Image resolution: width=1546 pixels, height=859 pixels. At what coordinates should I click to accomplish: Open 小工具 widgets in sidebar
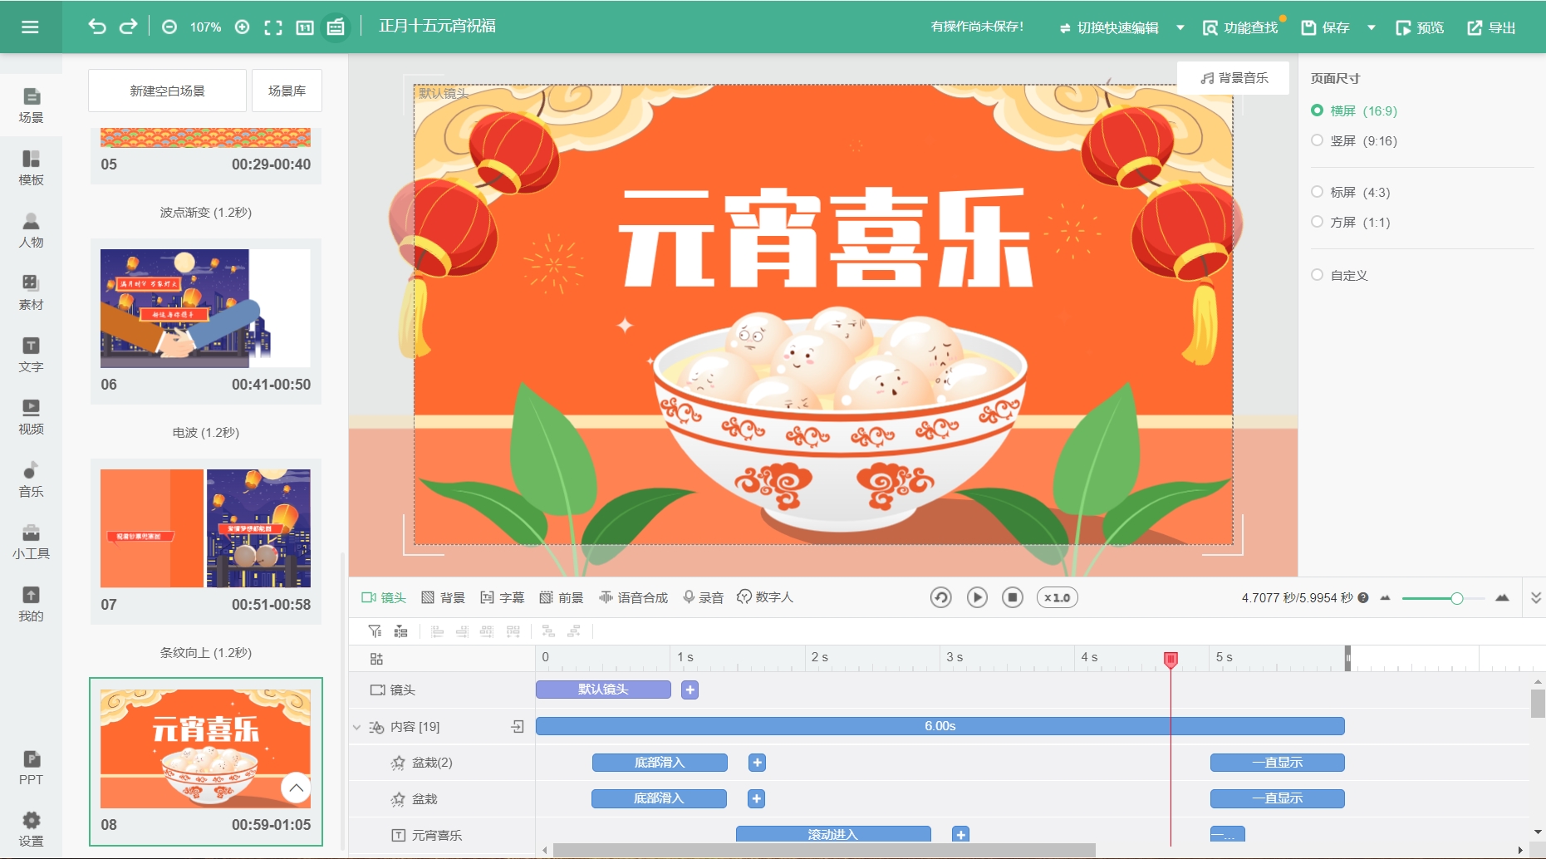[x=31, y=542]
